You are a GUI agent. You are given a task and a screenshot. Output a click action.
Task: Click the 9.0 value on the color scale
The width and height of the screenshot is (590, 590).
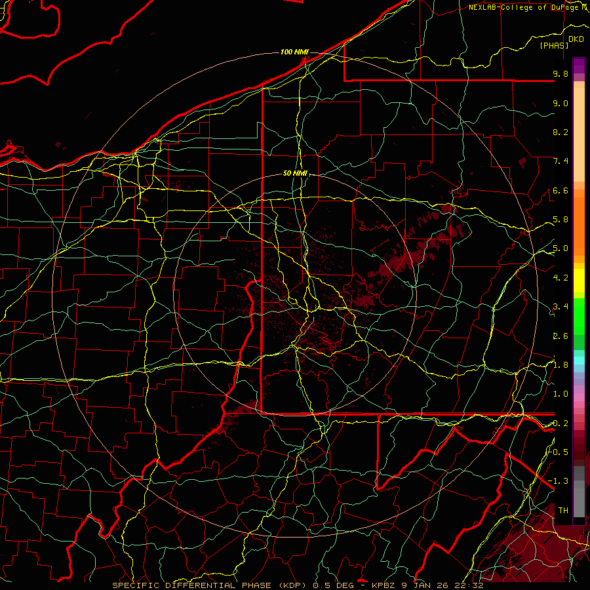click(x=560, y=103)
